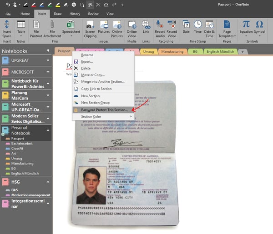Choose Move or Copy... menu item
The width and height of the screenshot is (273, 234).
(x=103, y=75)
